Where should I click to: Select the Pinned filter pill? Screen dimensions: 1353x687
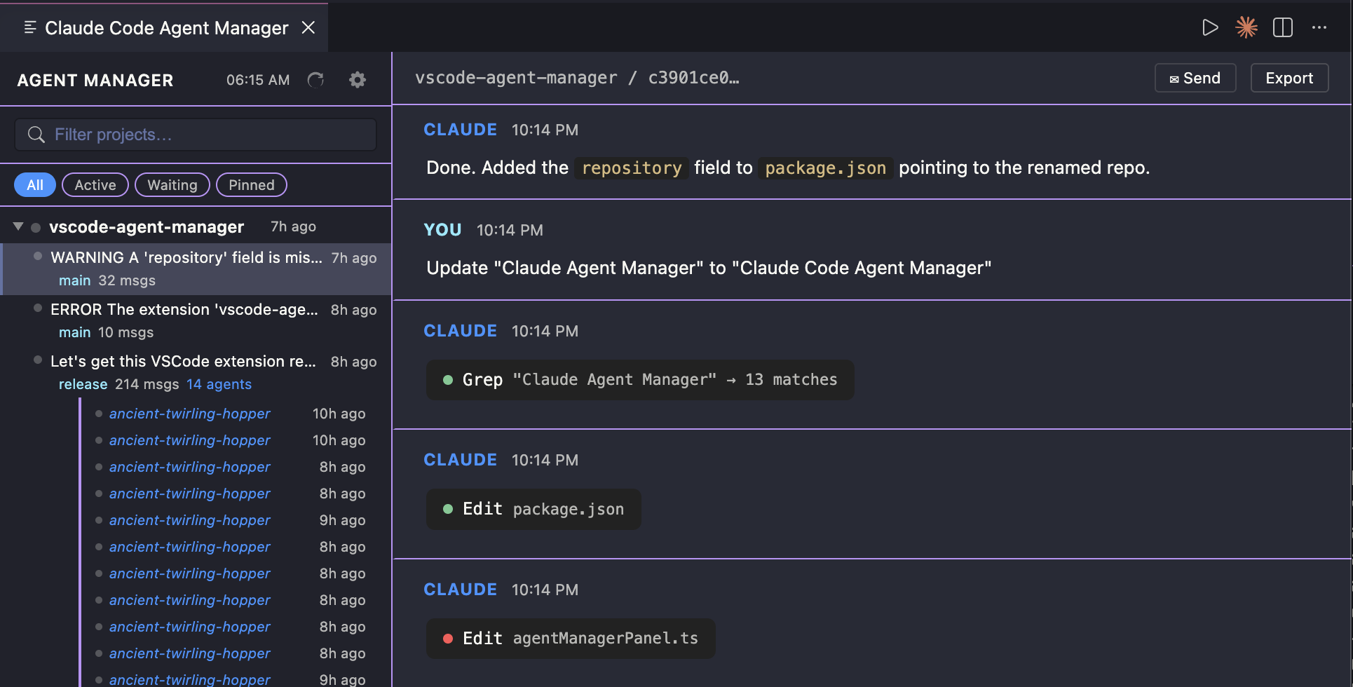[x=252, y=185]
